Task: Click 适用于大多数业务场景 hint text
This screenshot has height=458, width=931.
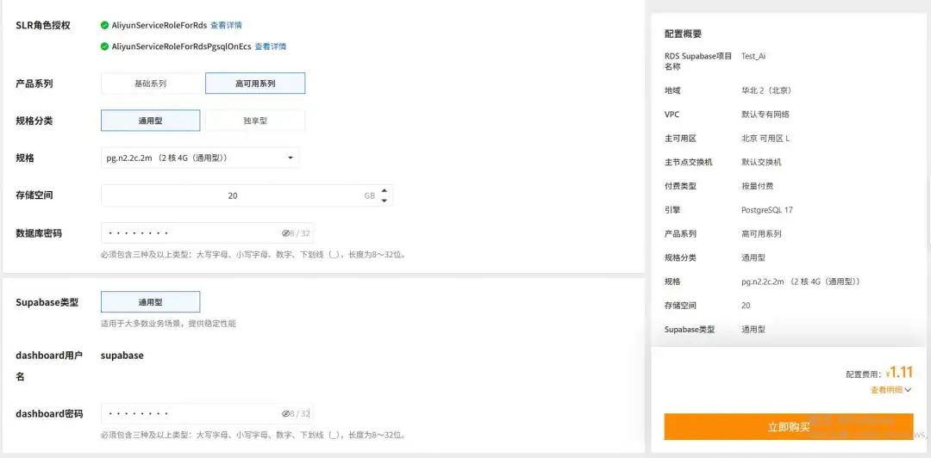Action: click(x=169, y=324)
